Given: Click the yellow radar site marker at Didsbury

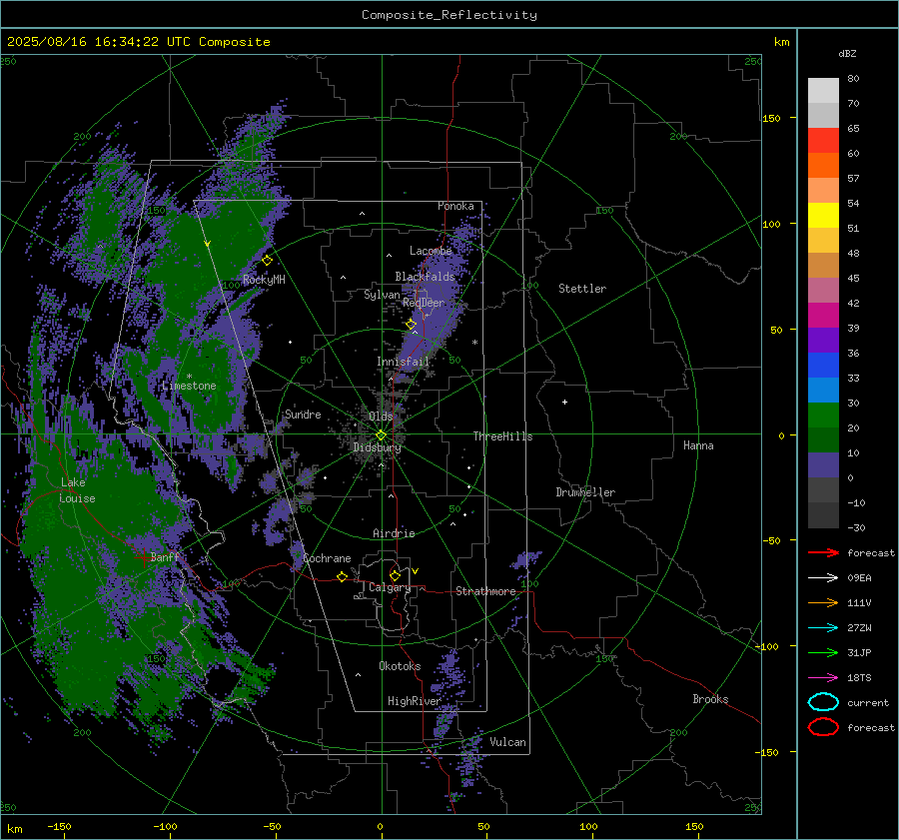Looking at the screenshot, I should click(381, 435).
